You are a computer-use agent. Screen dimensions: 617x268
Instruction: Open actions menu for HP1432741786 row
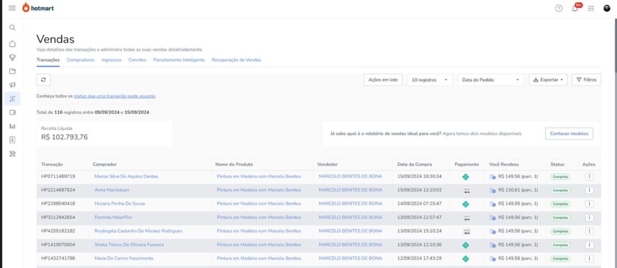(x=589, y=258)
